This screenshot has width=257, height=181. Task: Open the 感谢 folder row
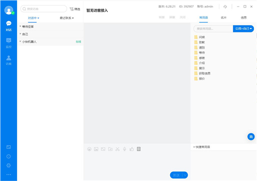click(x=199, y=58)
